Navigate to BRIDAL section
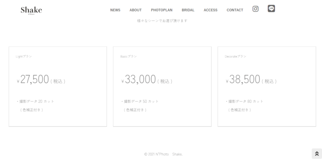 pos(188,10)
